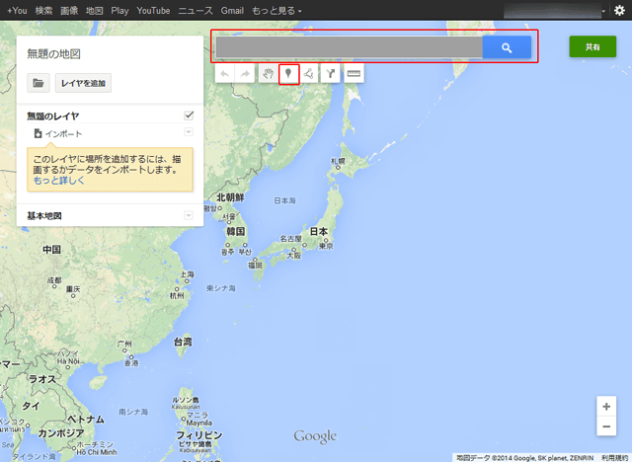Viewport: 632px width, 462px height.
Task: Open the settings gear icon
Action: (x=619, y=11)
